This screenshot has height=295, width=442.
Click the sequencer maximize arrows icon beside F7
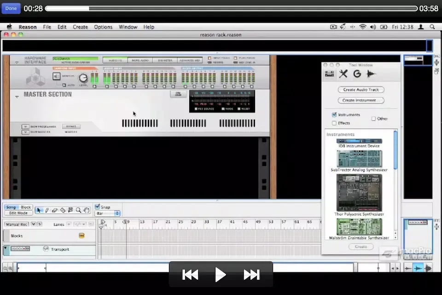[x=436, y=226]
